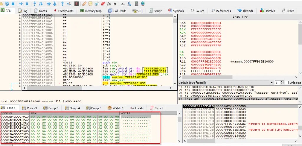Click the Step Over toolbar icon
This screenshot has height=146, width=302.
pyautogui.click(x=41, y=4)
